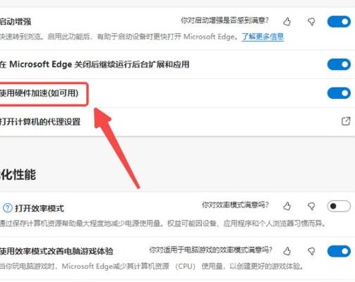
Task: Turn off background extensions after Edge closes
Action: 339,64
